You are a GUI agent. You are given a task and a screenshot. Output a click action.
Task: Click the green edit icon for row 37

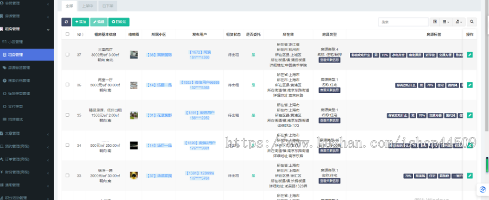pos(469,54)
